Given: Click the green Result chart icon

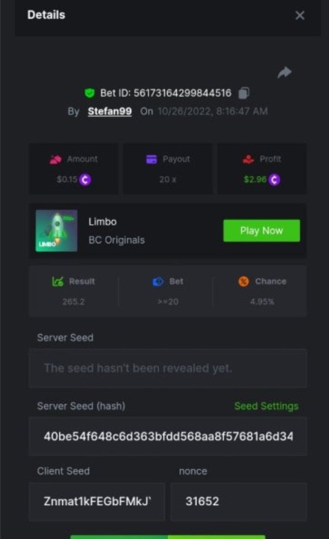Looking at the screenshot, I should coord(58,281).
